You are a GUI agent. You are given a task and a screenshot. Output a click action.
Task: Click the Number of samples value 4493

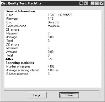(51, 66)
